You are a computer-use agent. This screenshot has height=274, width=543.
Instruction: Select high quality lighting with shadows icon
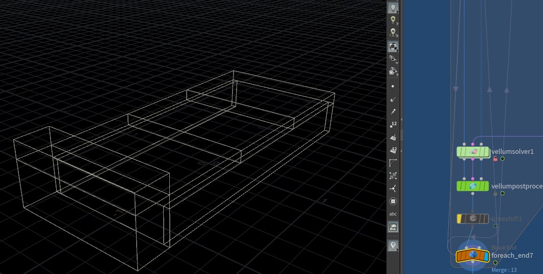point(393,33)
